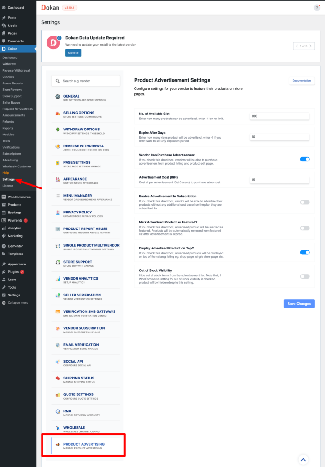
Task: Click the Store Support headset icon
Action: (x=58, y=262)
